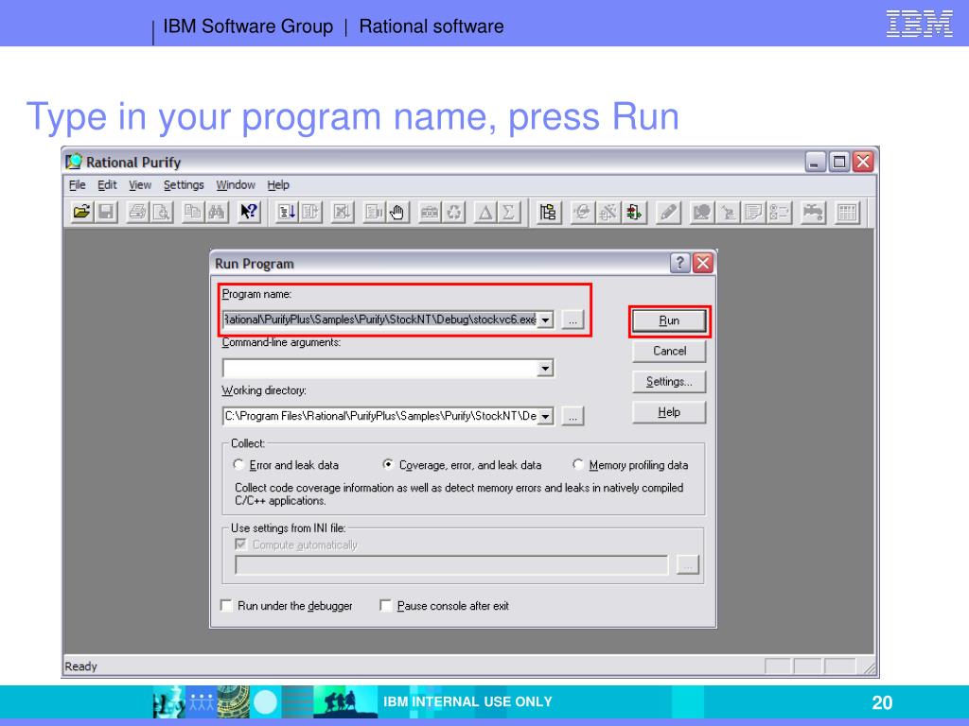
Task: Select Coverage, error, and leak data
Action: pyautogui.click(x=388, y=464)
